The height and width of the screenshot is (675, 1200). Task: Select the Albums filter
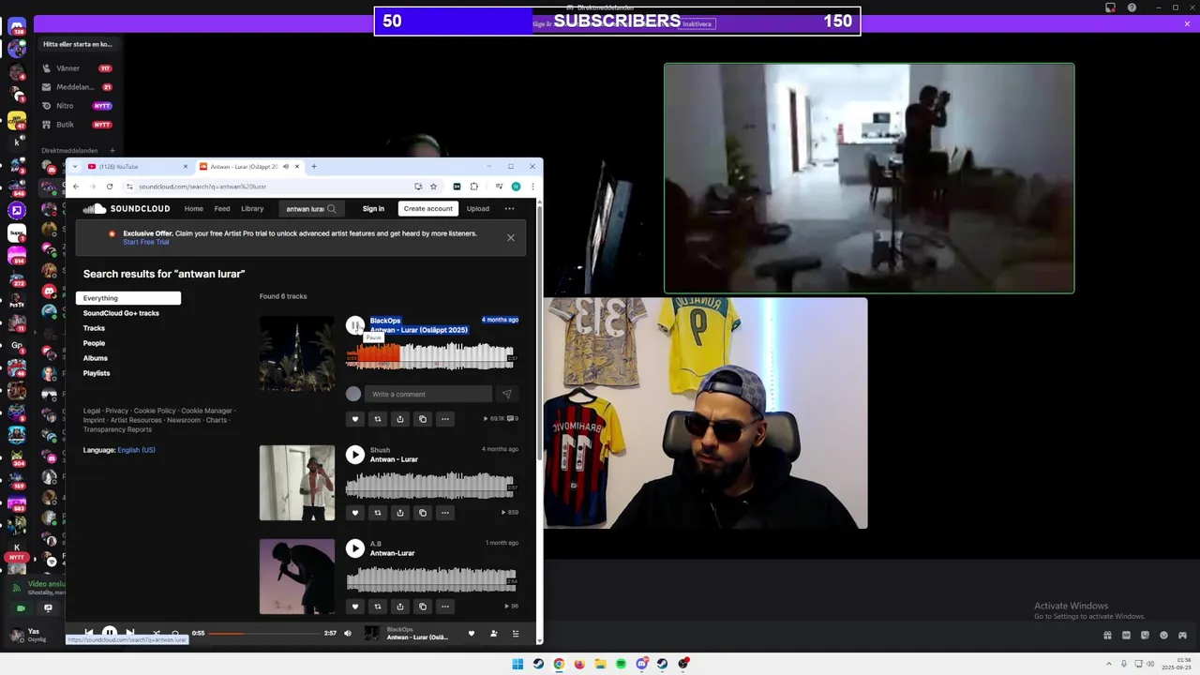click(x=96, y=358)
